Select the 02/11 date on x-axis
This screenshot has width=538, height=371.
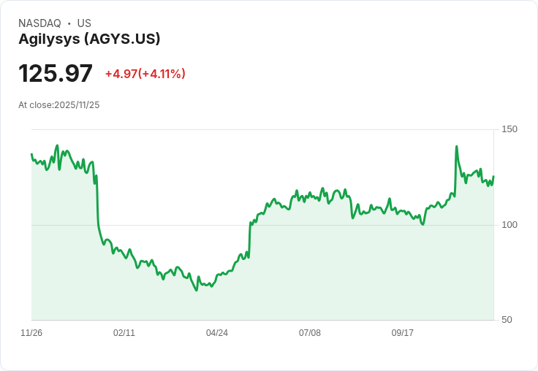pyautogui.click(x=124, y=333)
